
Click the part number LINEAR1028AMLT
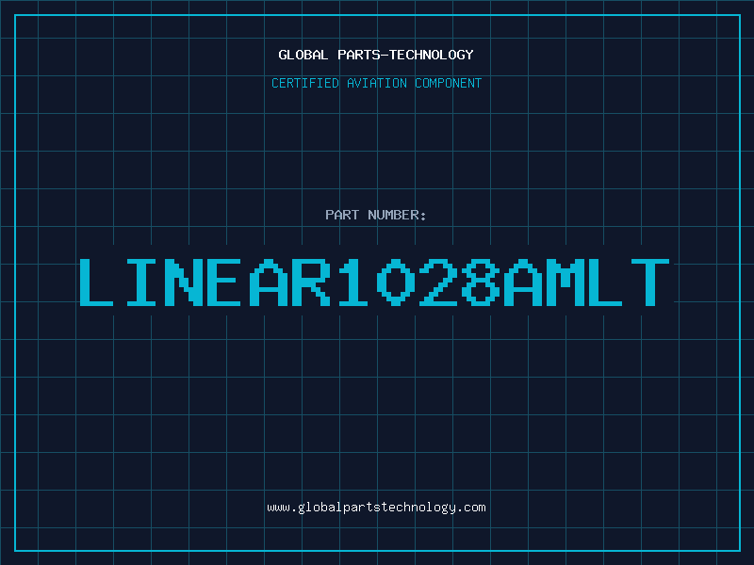pyautogui.click(x=374, y=282)
